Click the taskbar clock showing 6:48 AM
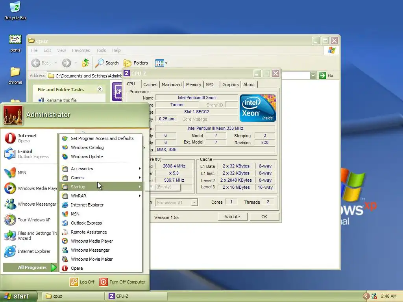The height and width of the screenshot is (302, 403). pyautogui.click(x=388, y=296)
